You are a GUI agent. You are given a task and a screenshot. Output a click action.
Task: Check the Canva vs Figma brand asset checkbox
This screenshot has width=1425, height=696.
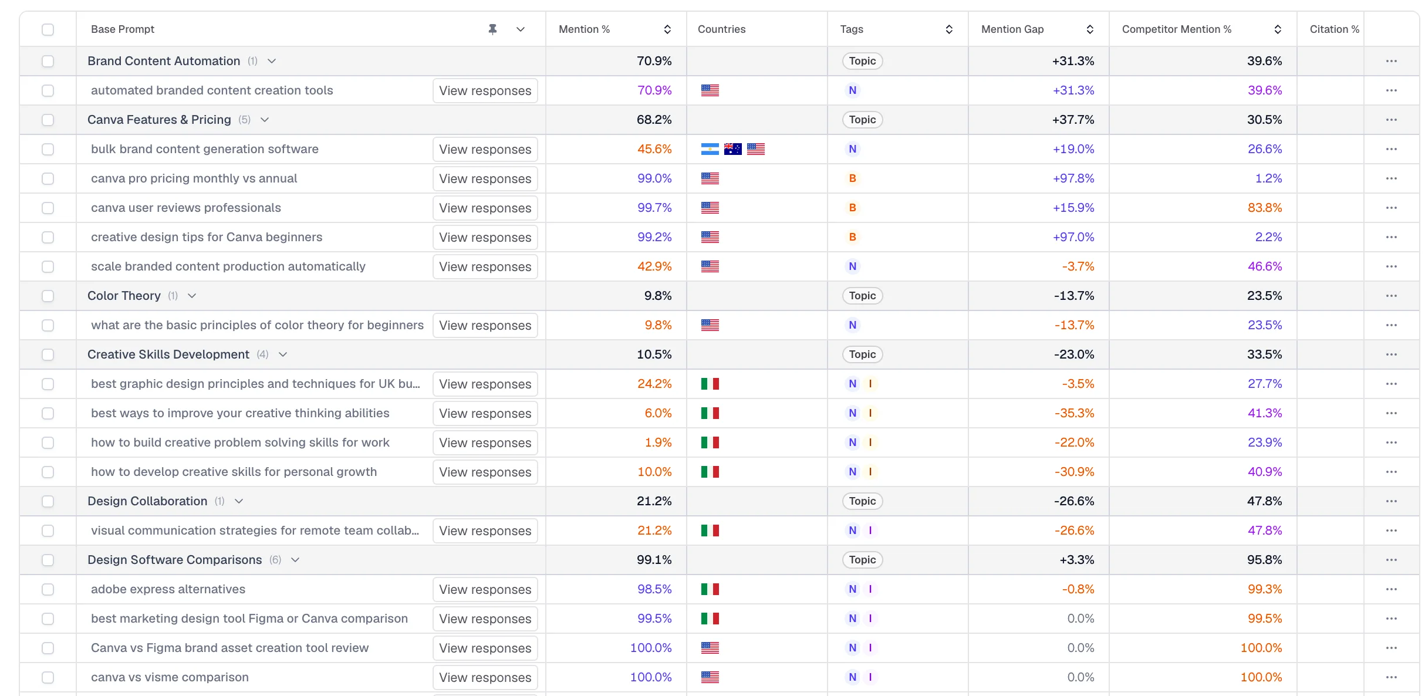click(x=48, y=648)
